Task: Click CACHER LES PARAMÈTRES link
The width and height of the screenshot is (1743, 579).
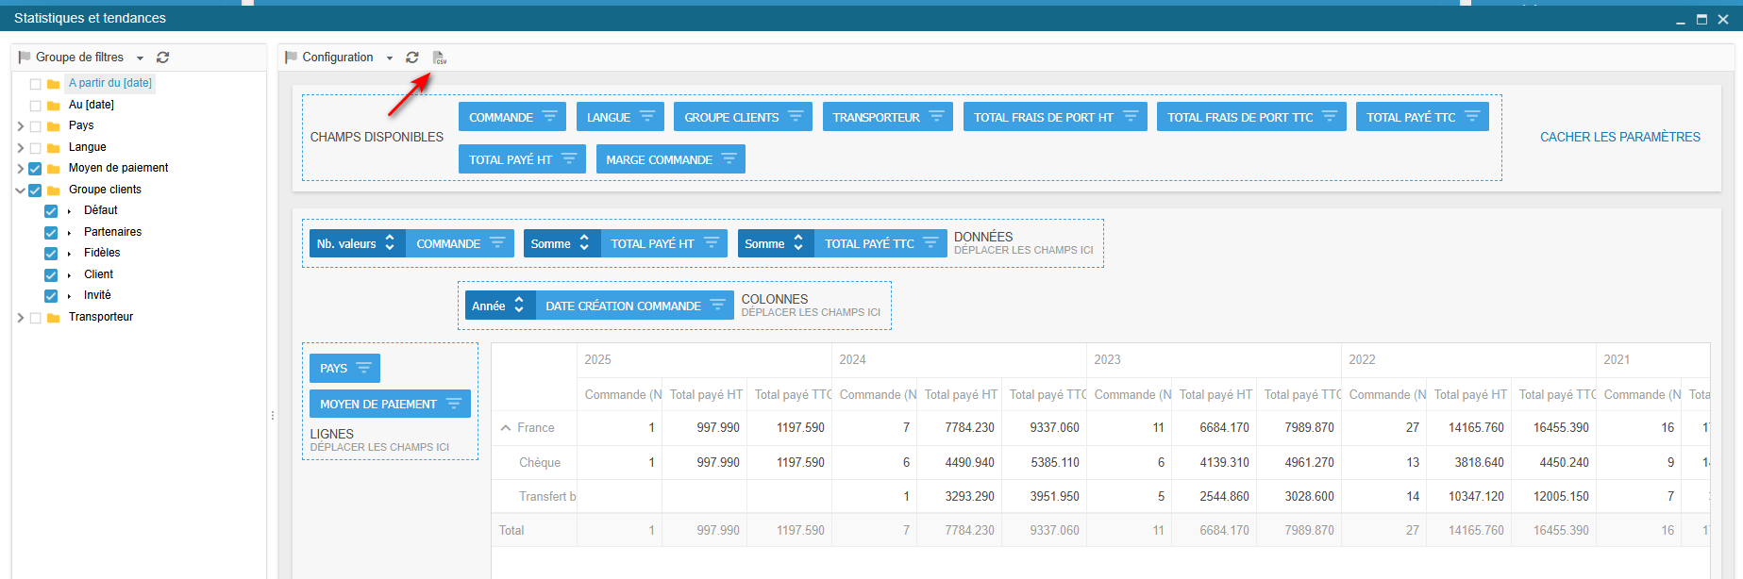Action: pos(1619,137)
